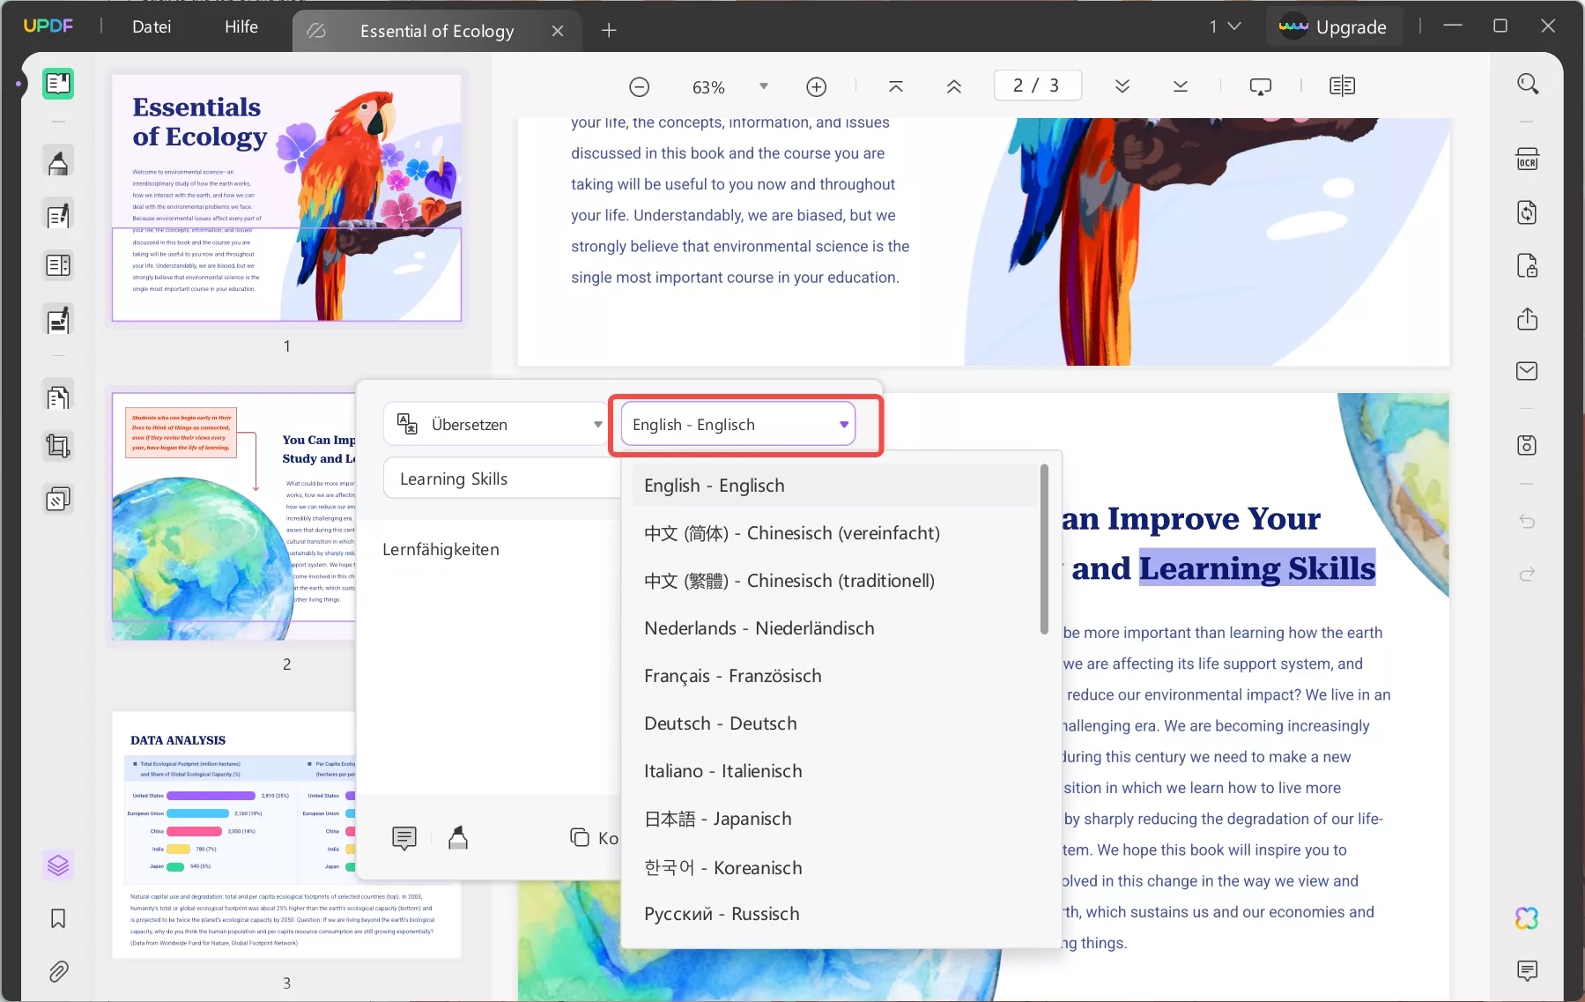Select Français - Französisch option
Image resolution: width=1585 pixels, height=1002 pixels.
click(835, 676)
